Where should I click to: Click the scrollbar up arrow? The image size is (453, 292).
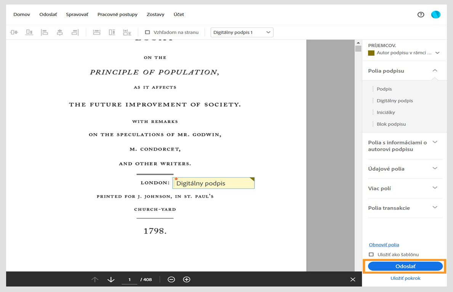click(x=358, y=43)
